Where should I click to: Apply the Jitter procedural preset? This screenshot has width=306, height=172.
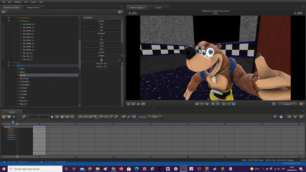click(x=101, y=49)
